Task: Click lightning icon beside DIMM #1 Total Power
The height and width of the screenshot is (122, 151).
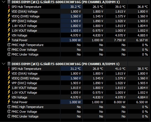Action: 9,40
